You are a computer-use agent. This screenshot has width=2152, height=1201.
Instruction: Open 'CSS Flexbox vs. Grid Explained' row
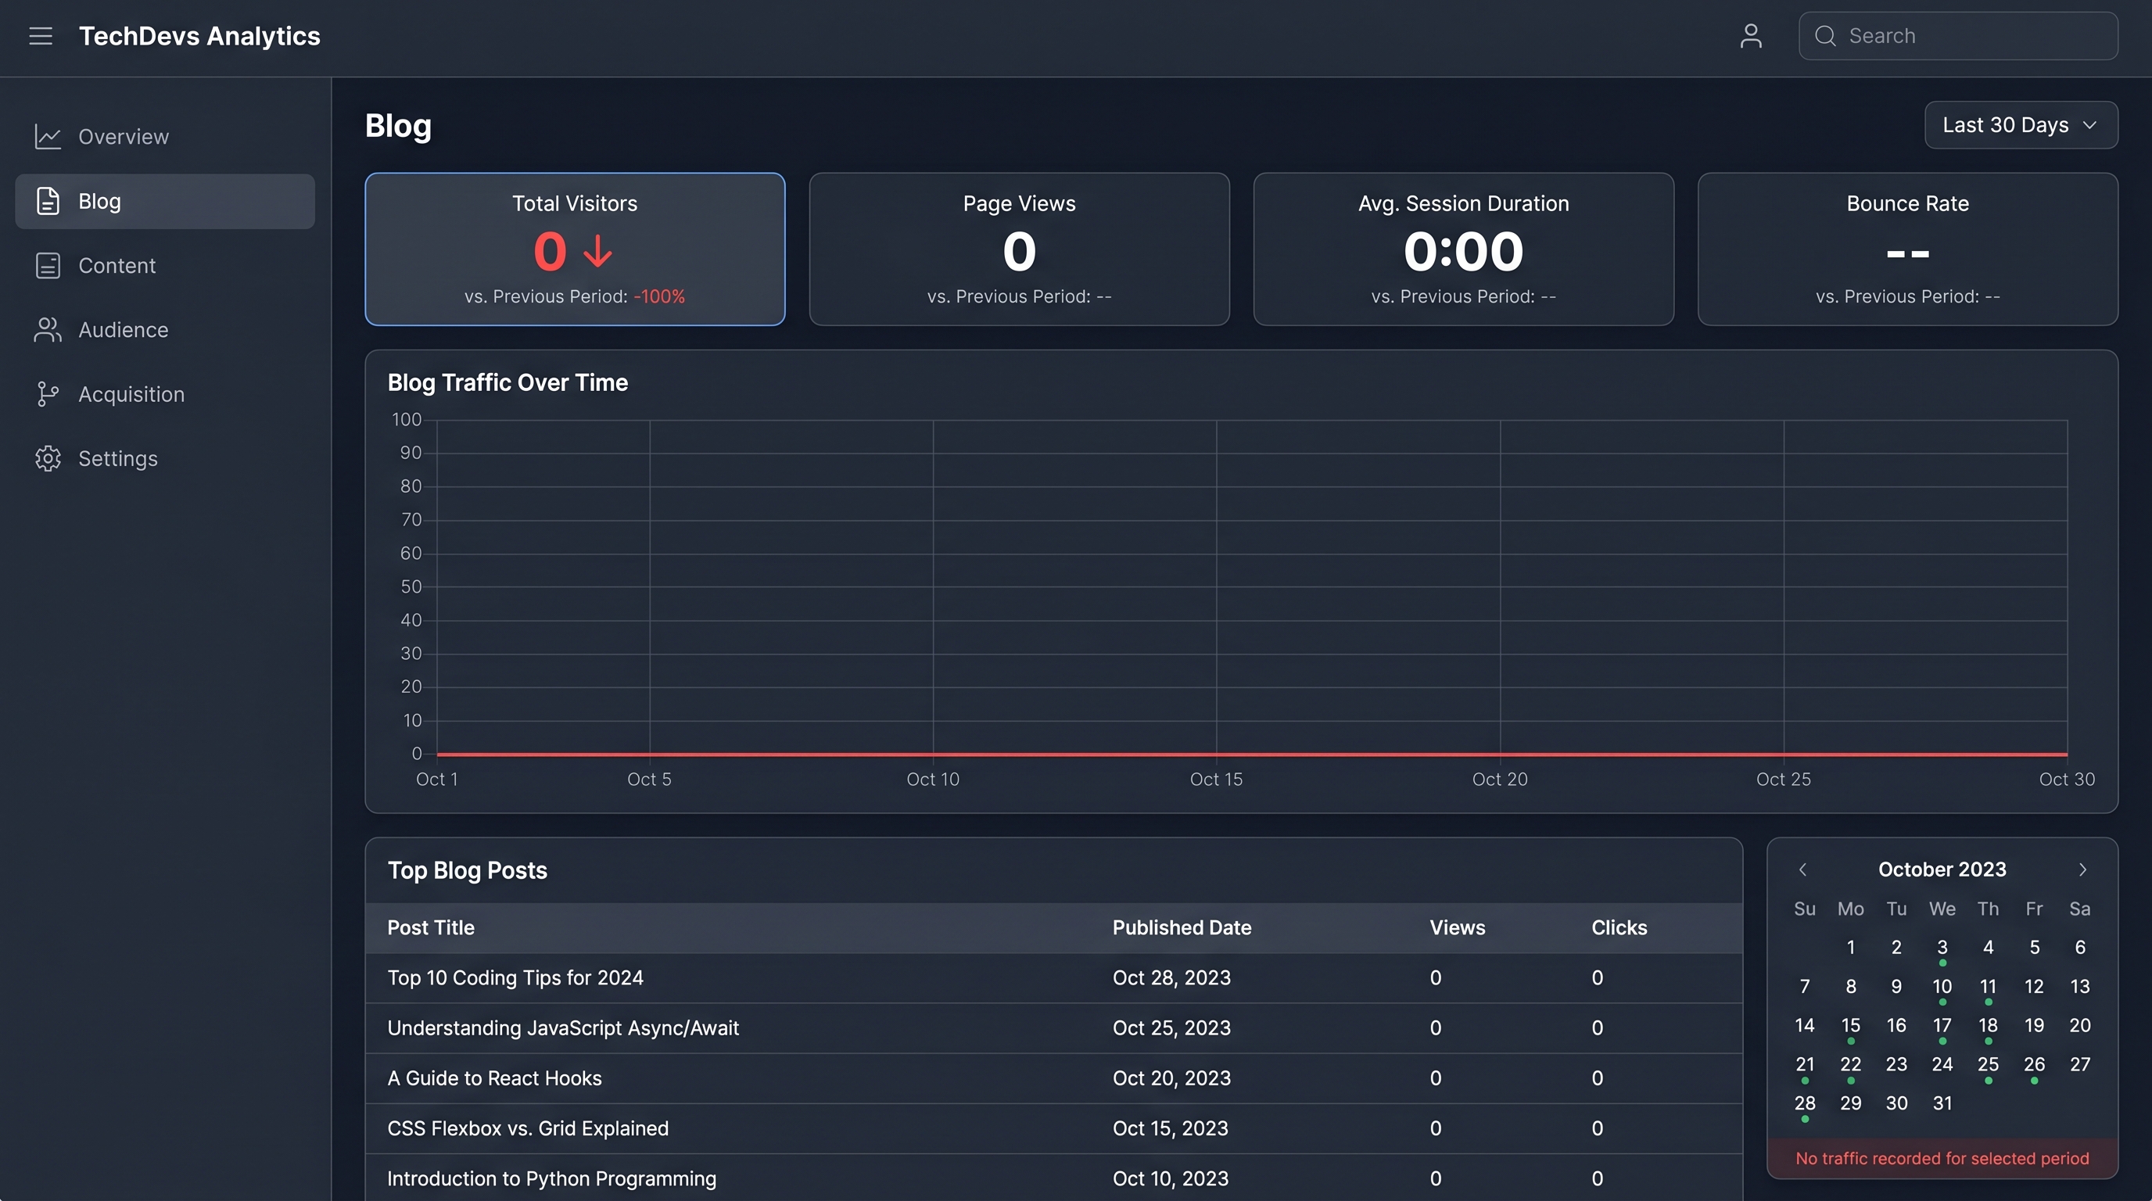1053,1128
